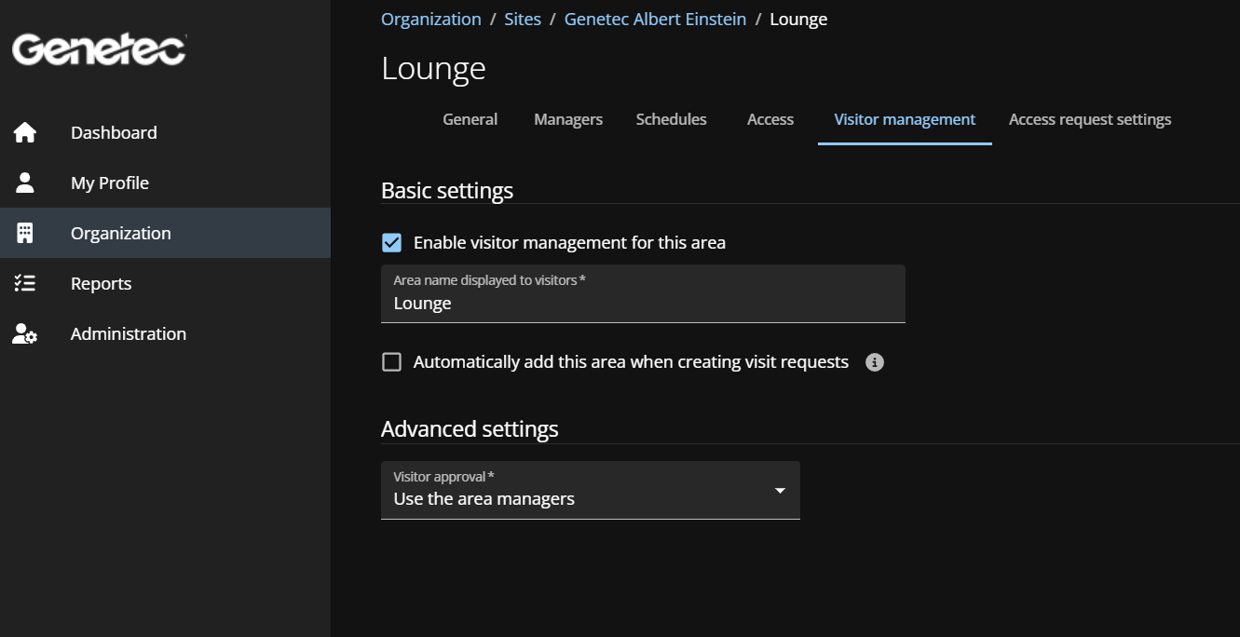Click the My Profile person icon
This screenshot has height=637, width=1240.
point(25,183)
